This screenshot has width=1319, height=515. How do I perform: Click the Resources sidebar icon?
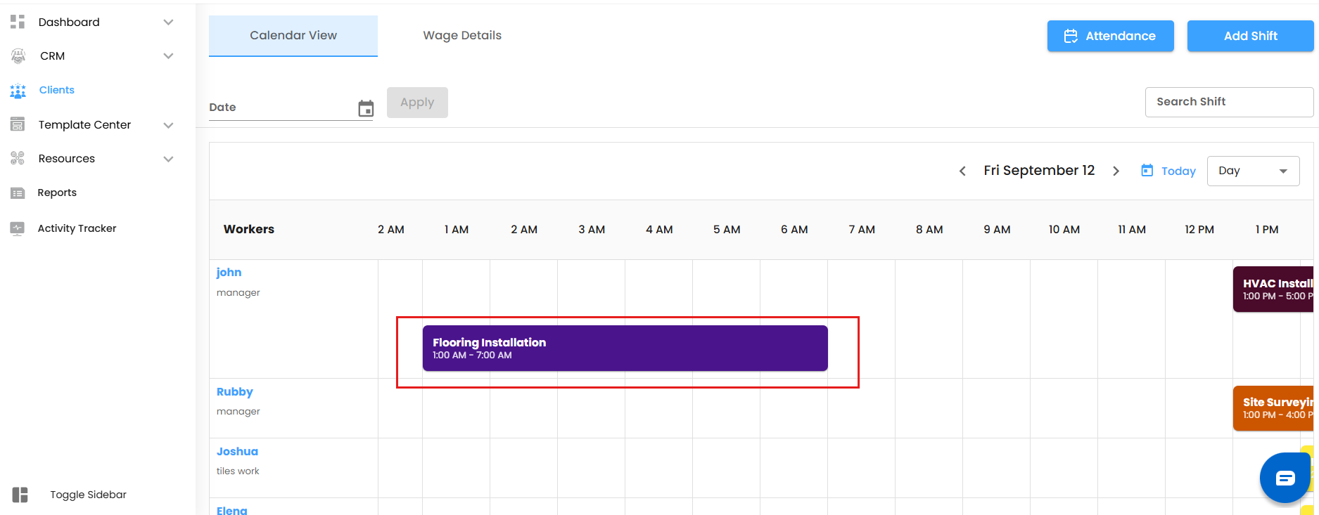tap(18, 158)
